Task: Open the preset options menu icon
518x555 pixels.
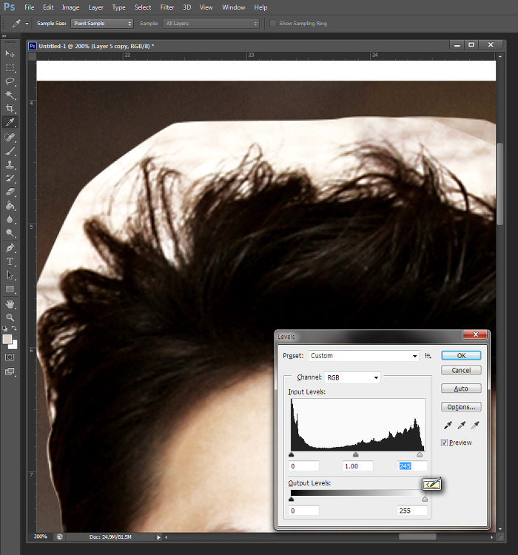Action: coord(428,356)
